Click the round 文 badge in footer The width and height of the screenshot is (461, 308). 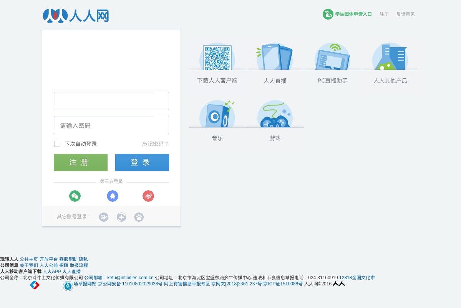tap(68, 286)
